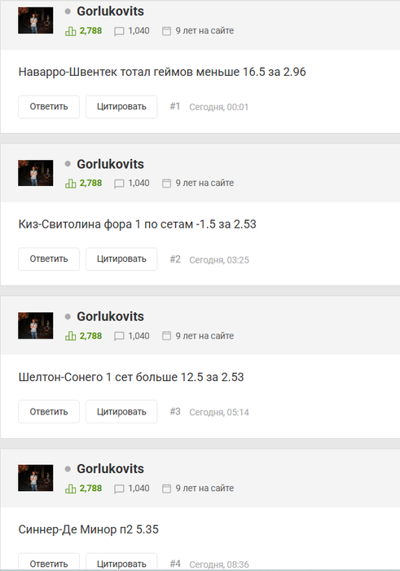
Task: Click the comment bubble icon in the first post
Action: tap(119, 31)
